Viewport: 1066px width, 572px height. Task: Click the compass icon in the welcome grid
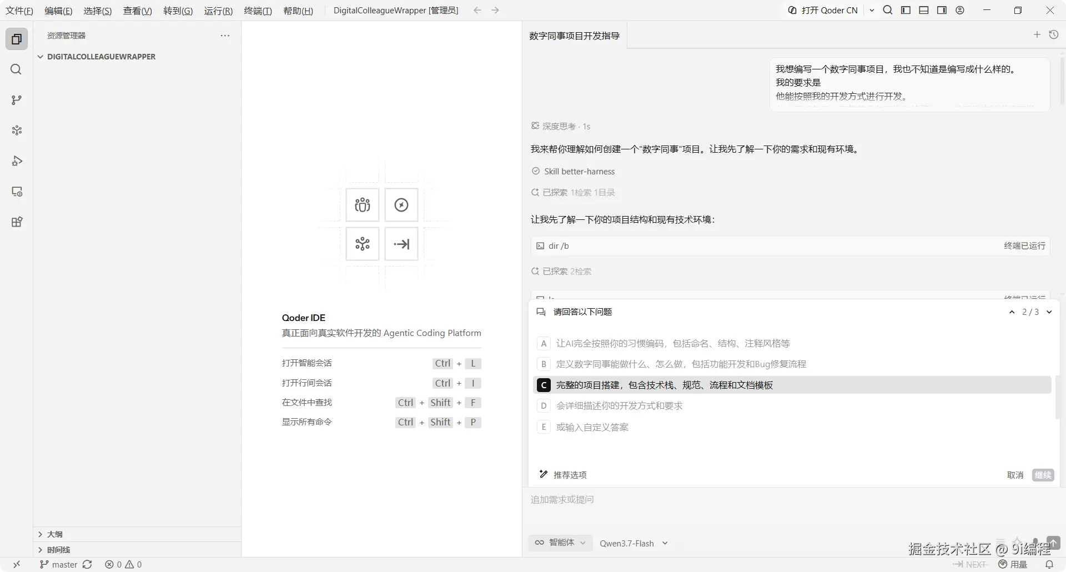point(401,205)
